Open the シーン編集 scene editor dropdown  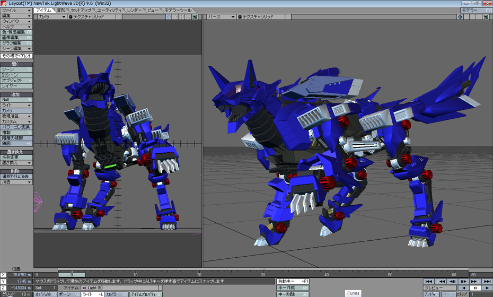coord(16,49)
